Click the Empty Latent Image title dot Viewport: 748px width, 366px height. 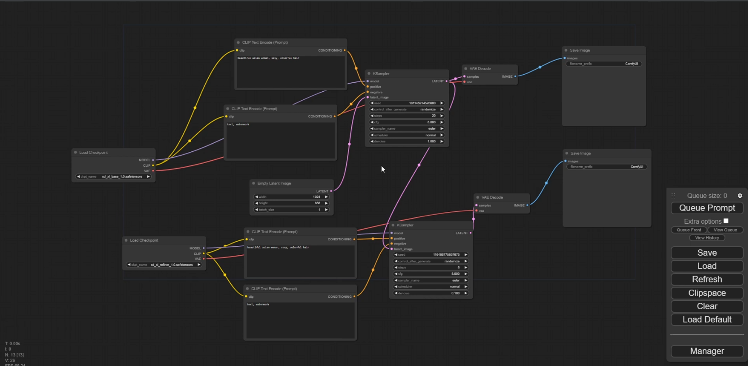[253, 183]
